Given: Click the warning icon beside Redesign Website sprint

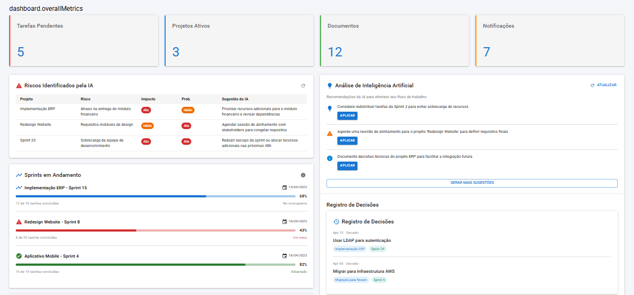Looking at the screenshot, I should tap(19, 222).
